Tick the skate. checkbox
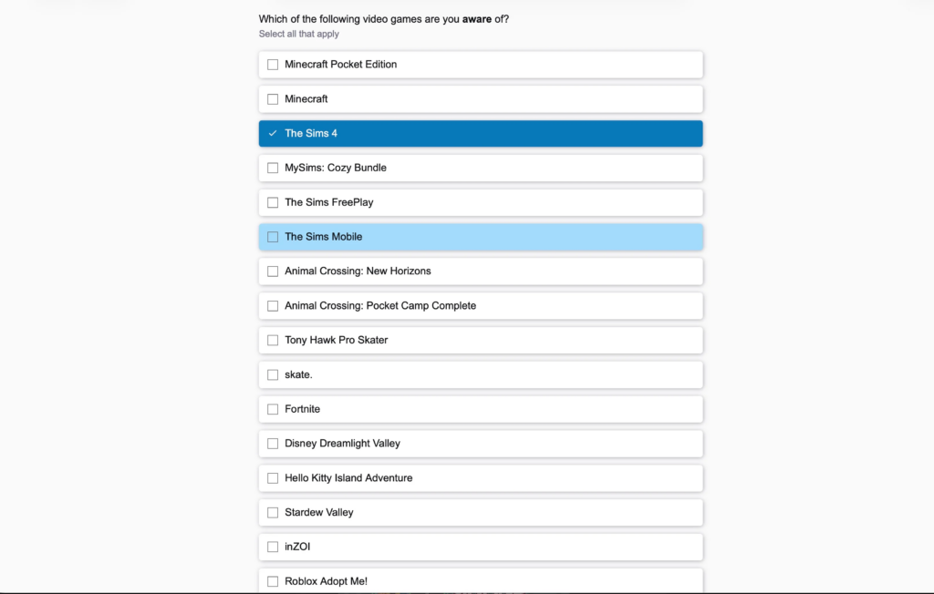The width and height of the screenshot is (934, 594). pyautogui.click(x=273, y=374)
